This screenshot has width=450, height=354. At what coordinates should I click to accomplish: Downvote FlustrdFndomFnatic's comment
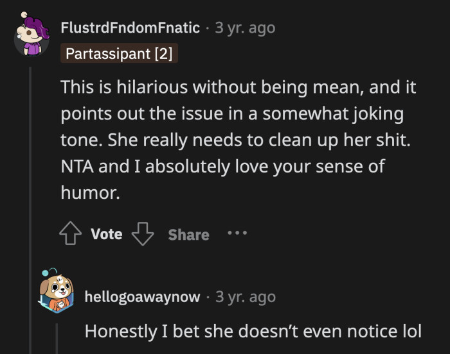[x=142, y=235]
